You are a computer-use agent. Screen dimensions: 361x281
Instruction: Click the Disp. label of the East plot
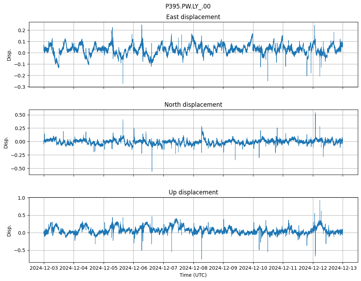9,55
